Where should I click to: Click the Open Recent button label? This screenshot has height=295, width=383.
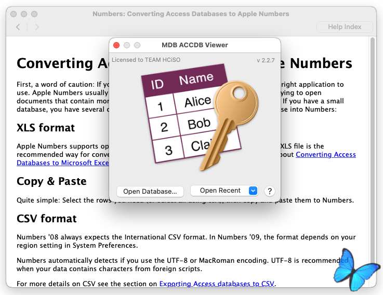220,191
